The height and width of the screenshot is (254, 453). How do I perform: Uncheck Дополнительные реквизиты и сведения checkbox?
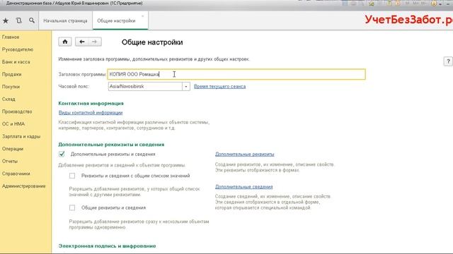[x=62, y=154]
